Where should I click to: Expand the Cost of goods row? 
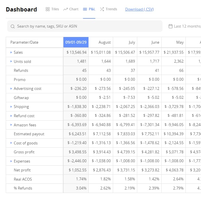[x=11, y=143]
